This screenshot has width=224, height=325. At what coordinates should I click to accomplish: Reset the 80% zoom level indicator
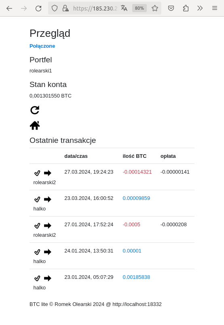coord(139,8)
